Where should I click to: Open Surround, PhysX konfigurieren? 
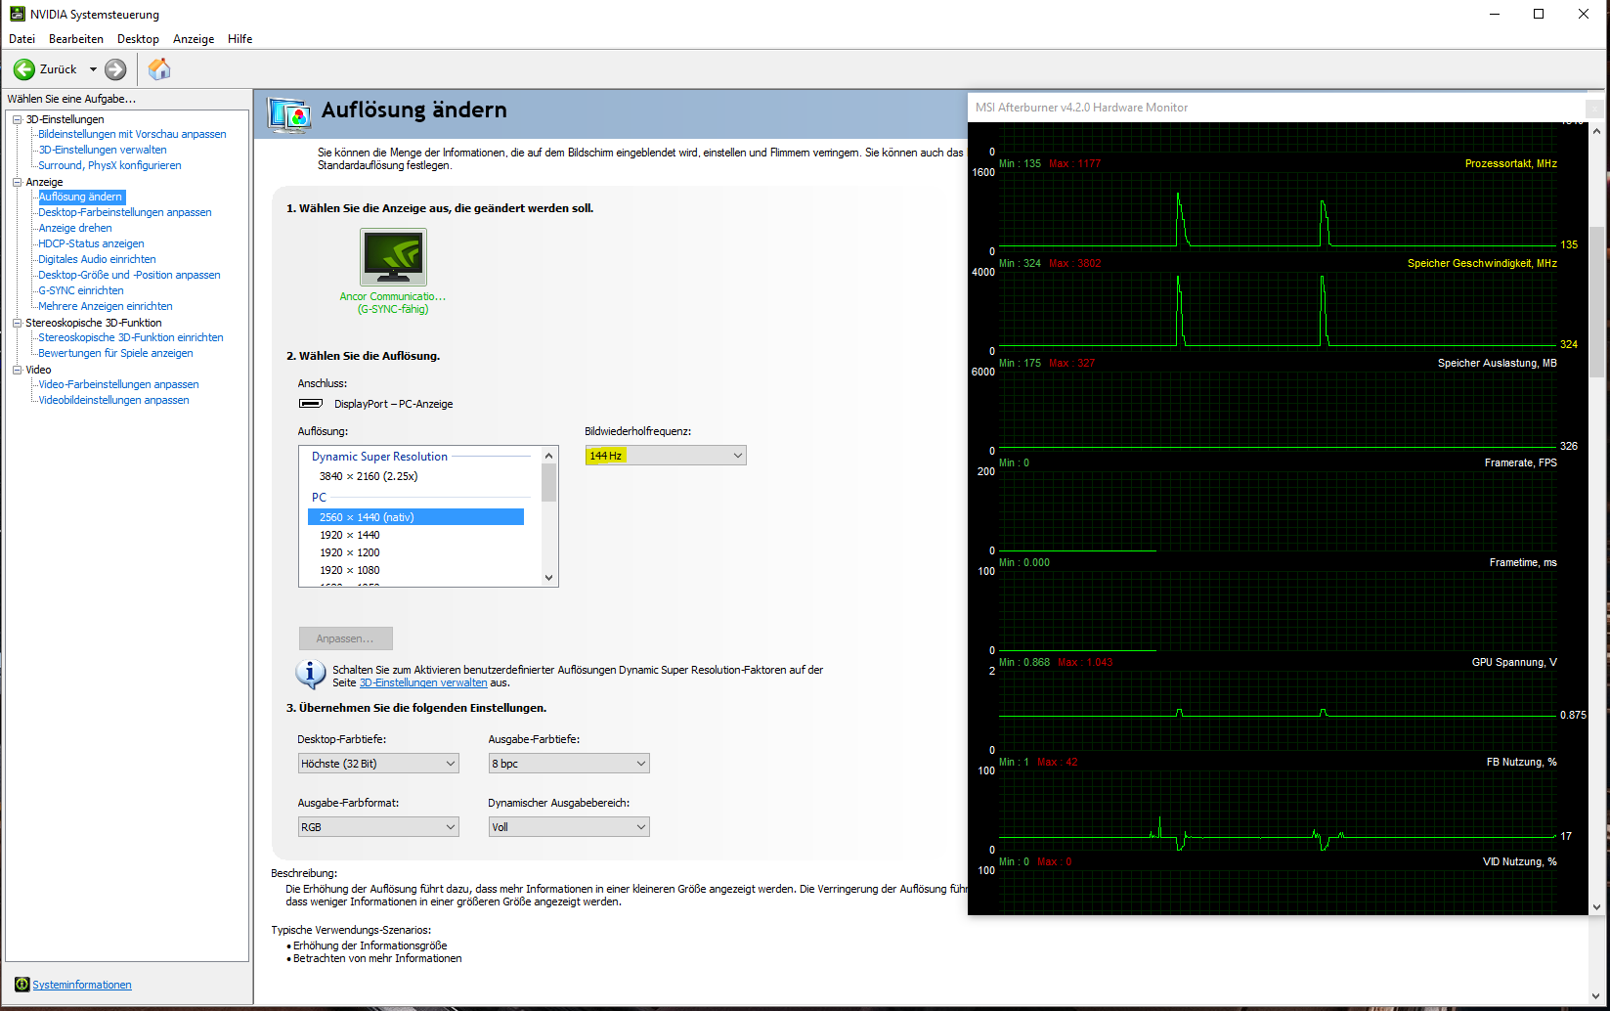pos(109,165)
